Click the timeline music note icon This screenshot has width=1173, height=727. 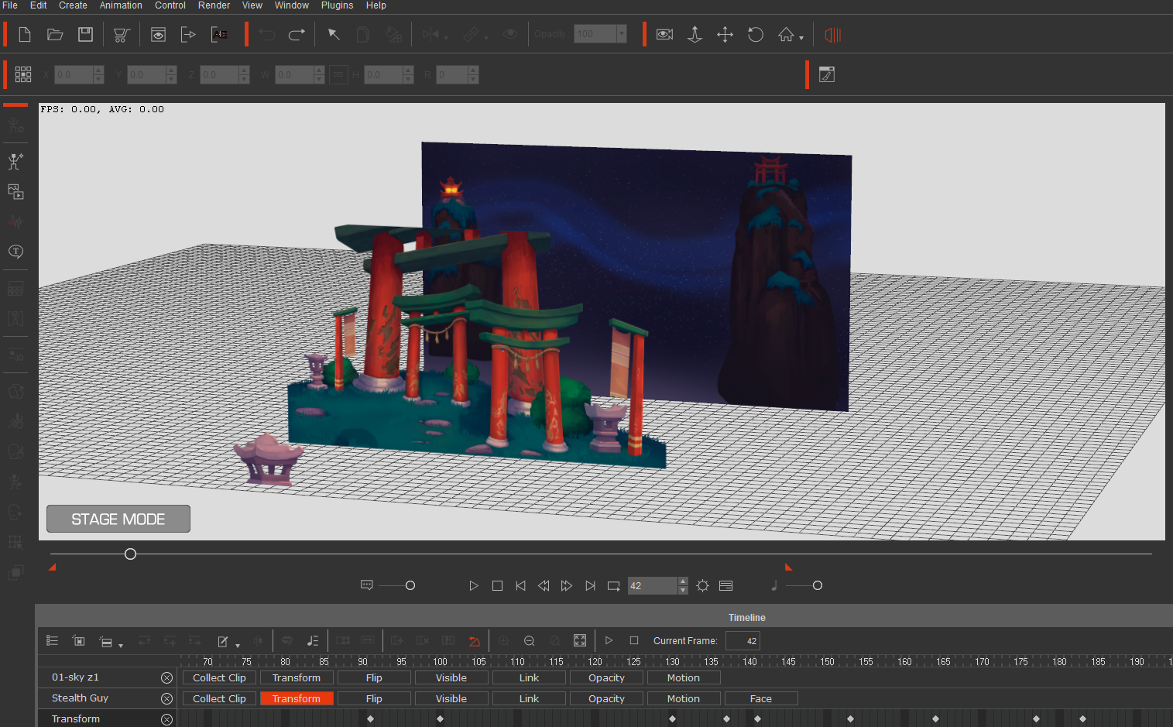[x=312, y=641]
